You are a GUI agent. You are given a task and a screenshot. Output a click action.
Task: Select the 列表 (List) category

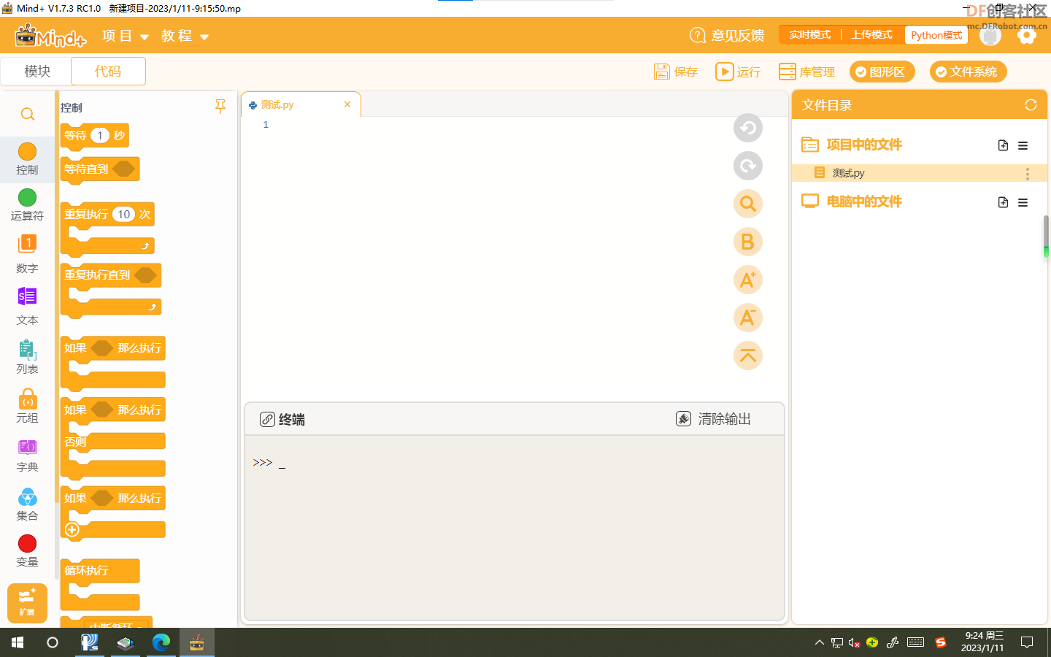coord(27,356)
